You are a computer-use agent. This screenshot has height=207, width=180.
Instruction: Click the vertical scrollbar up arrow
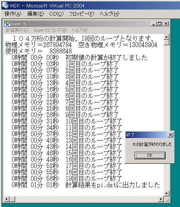coord(167,37)
